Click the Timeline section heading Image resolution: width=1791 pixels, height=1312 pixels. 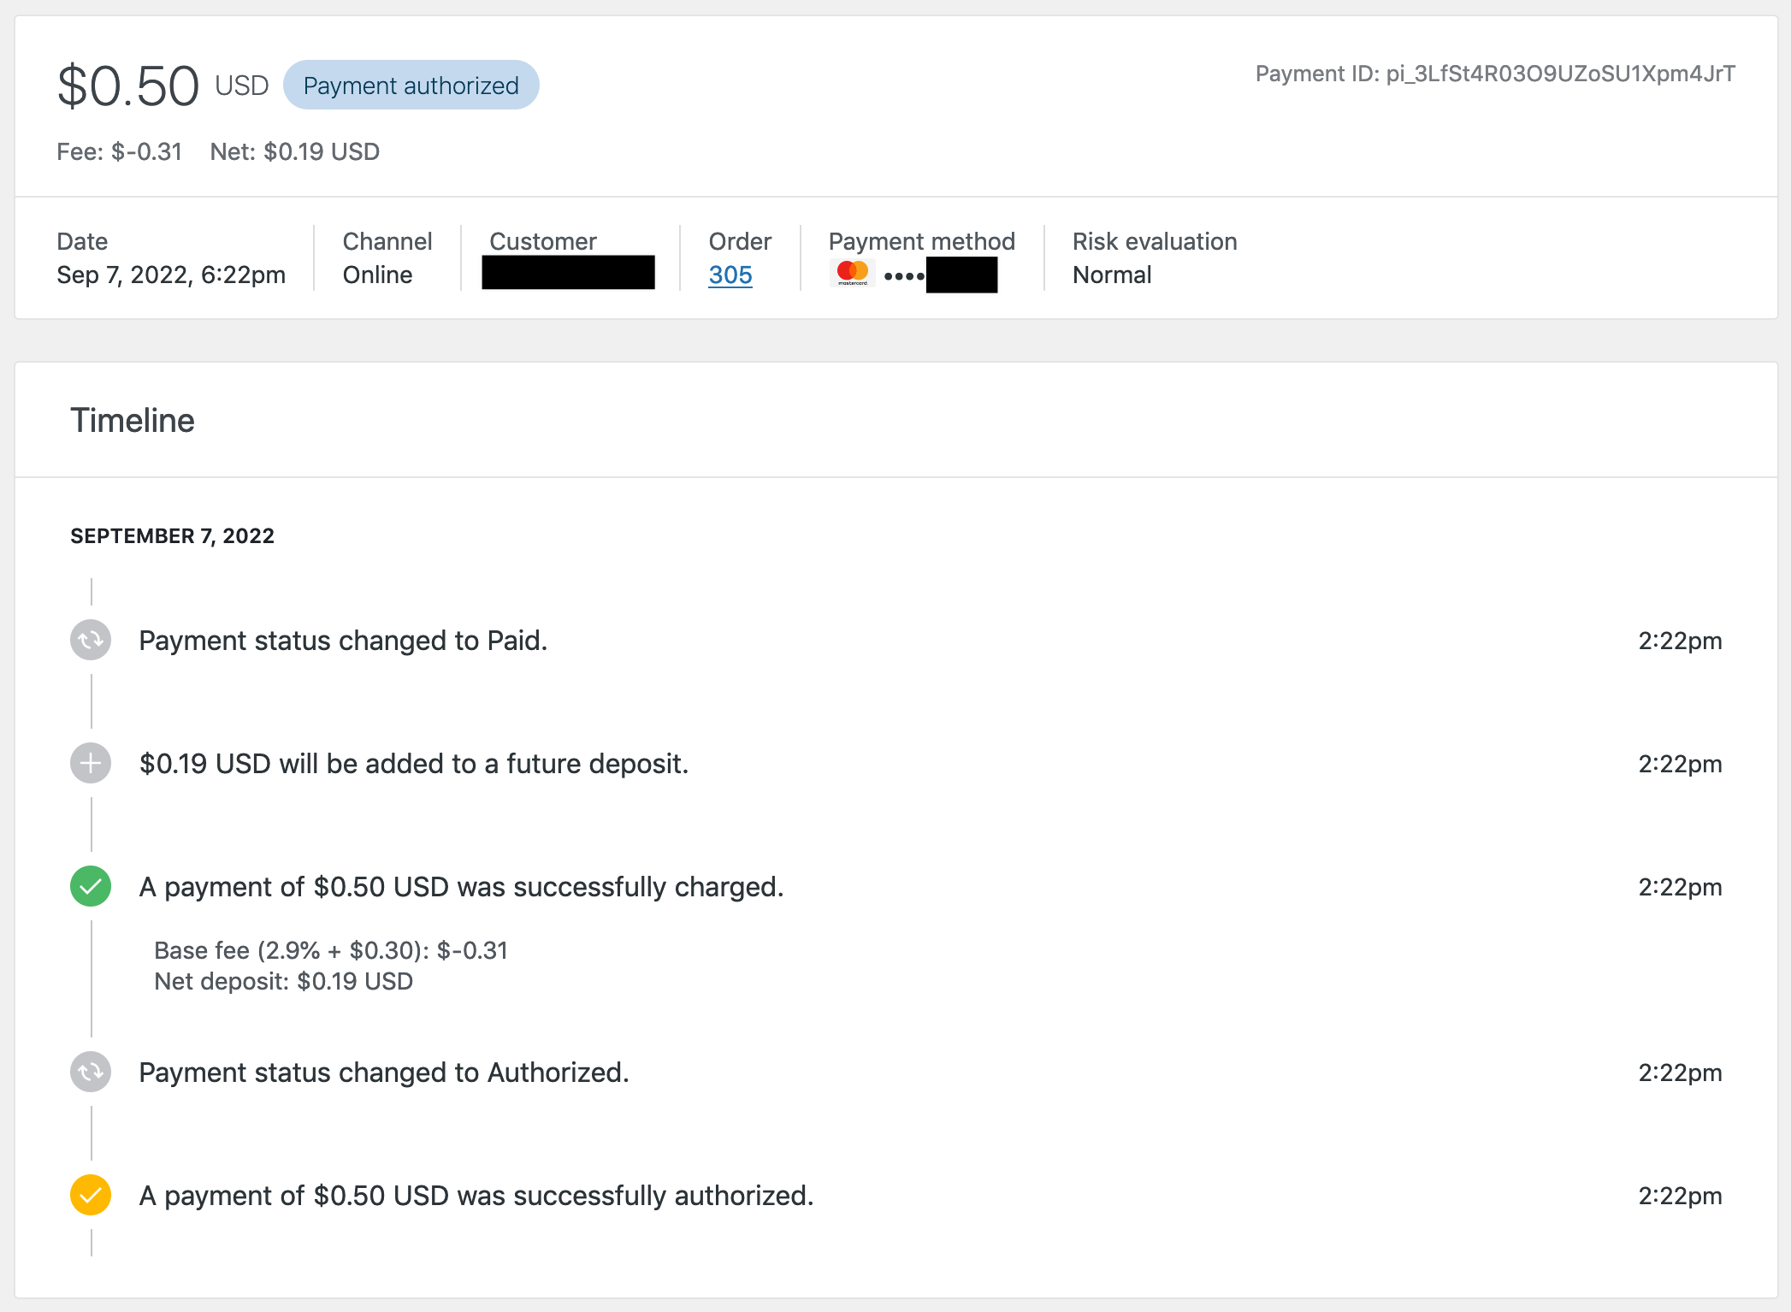click(x=133, y=420)
